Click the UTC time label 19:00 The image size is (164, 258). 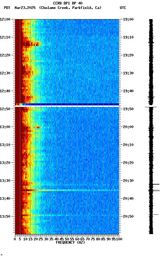(128, 19)
